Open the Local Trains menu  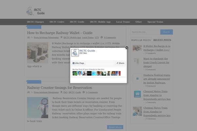pos(123,22)
